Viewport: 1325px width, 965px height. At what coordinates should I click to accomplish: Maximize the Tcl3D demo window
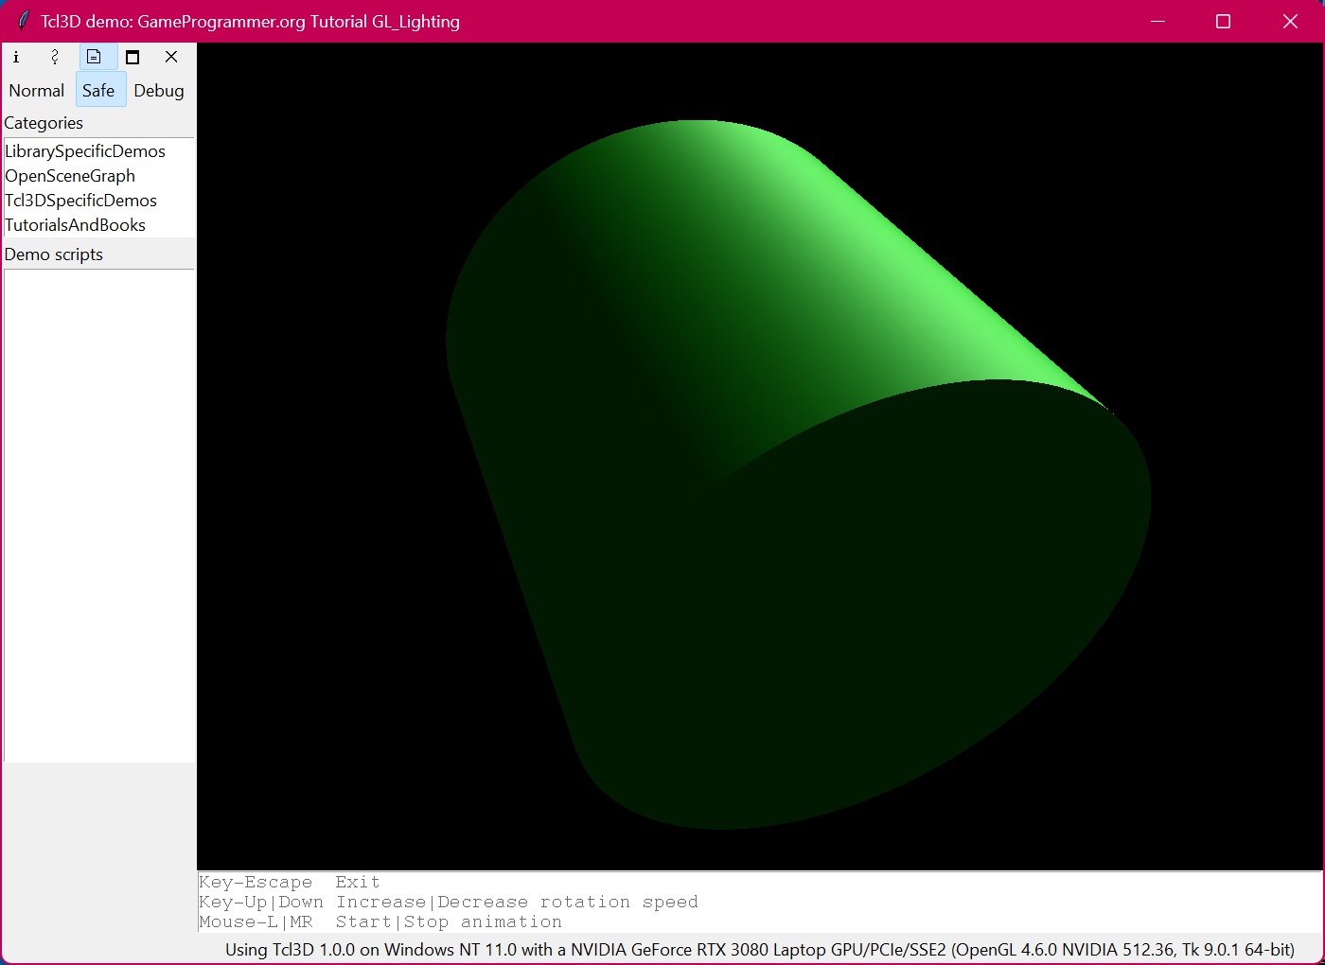(1223, 21)
